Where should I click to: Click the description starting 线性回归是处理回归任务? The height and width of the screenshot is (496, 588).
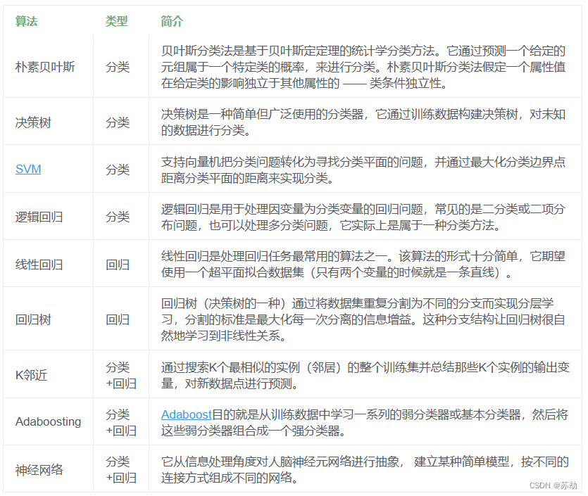[x=363, y=265]
